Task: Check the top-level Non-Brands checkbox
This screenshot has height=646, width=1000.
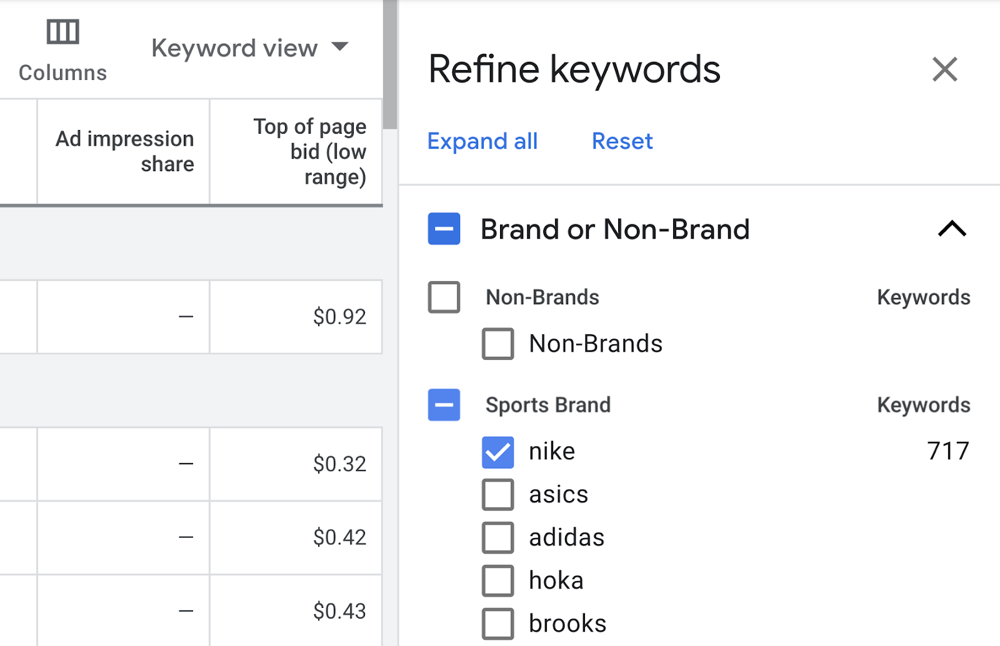Action: click(x=444, y=297)
